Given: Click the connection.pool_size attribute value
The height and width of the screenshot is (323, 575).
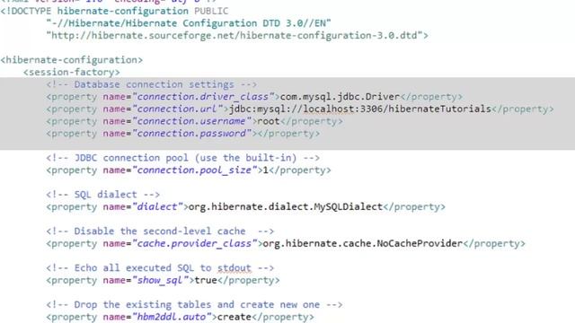Looking at the screenshot, I should tap(194, 170).
